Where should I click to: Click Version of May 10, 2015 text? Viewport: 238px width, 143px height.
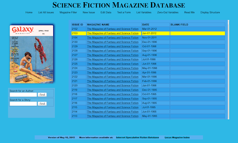(x=61, y=137)
